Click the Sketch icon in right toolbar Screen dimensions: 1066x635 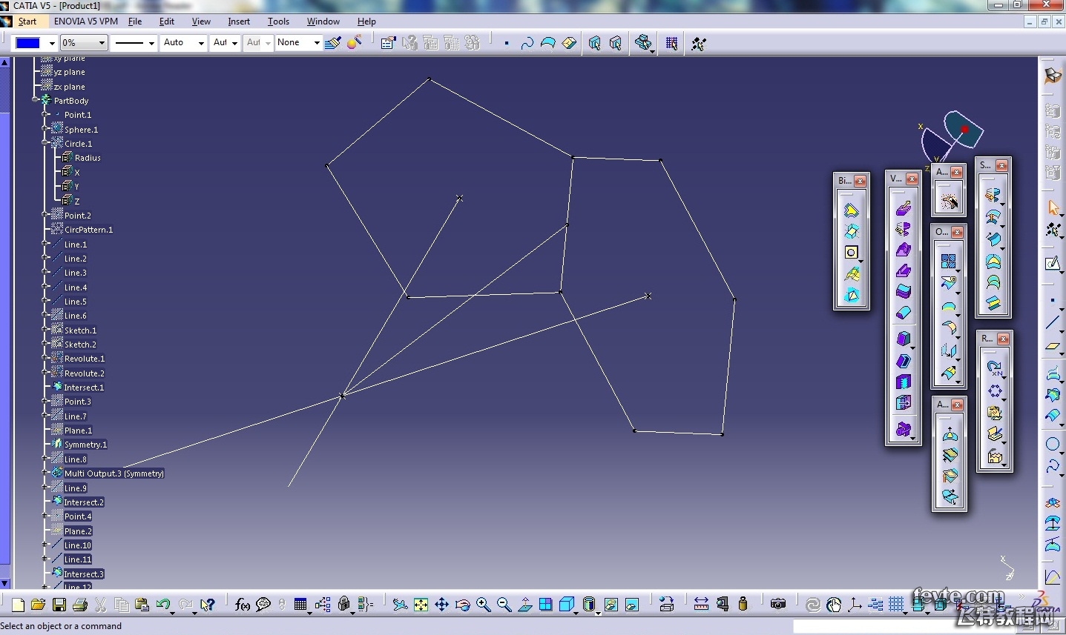pos(1053,263)
